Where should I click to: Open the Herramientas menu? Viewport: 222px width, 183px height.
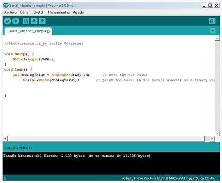click(x=59, y=12)
